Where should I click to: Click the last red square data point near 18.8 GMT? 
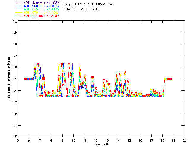point(172,79)
